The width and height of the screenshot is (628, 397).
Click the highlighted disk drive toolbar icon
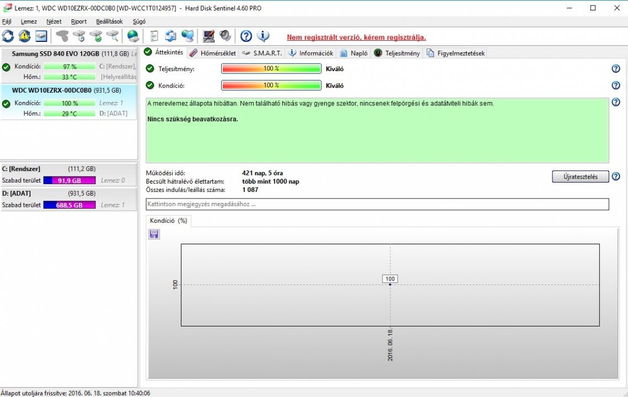point(41,36)
